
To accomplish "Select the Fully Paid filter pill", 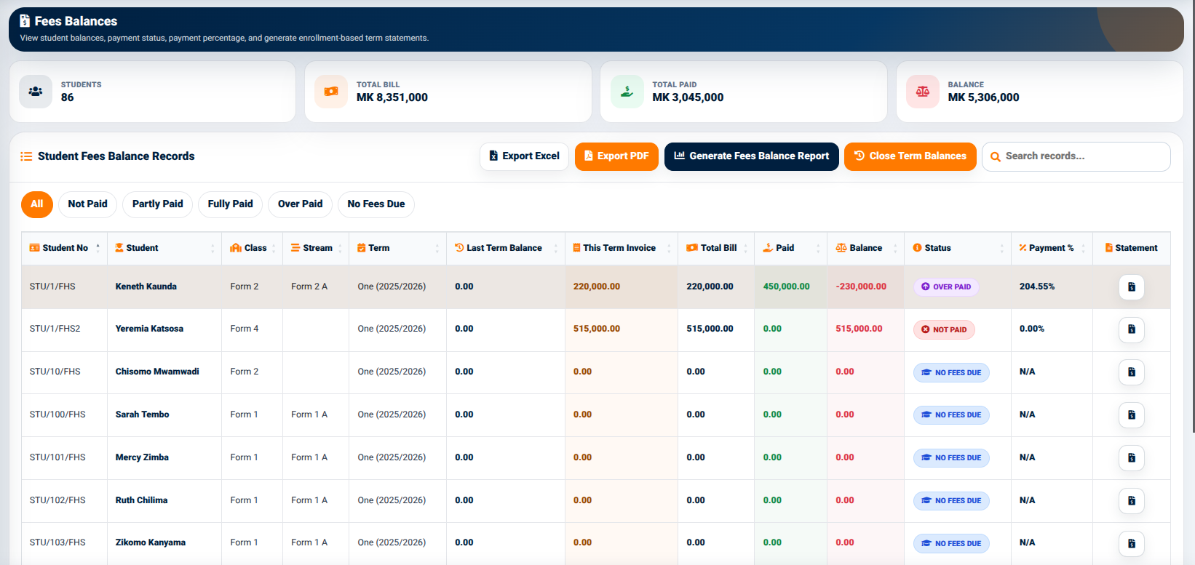I will click(x=230, y=204).
